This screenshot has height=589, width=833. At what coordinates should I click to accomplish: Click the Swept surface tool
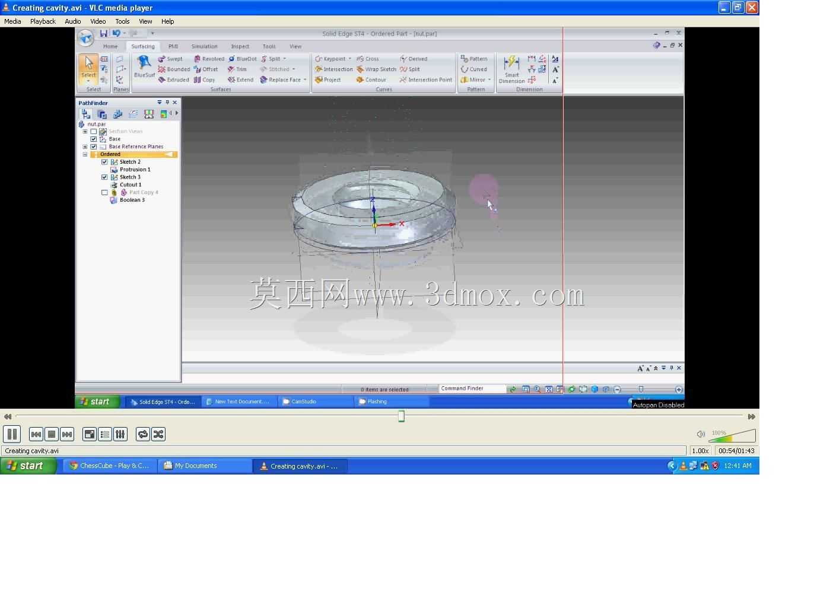(x=170, y=59)
